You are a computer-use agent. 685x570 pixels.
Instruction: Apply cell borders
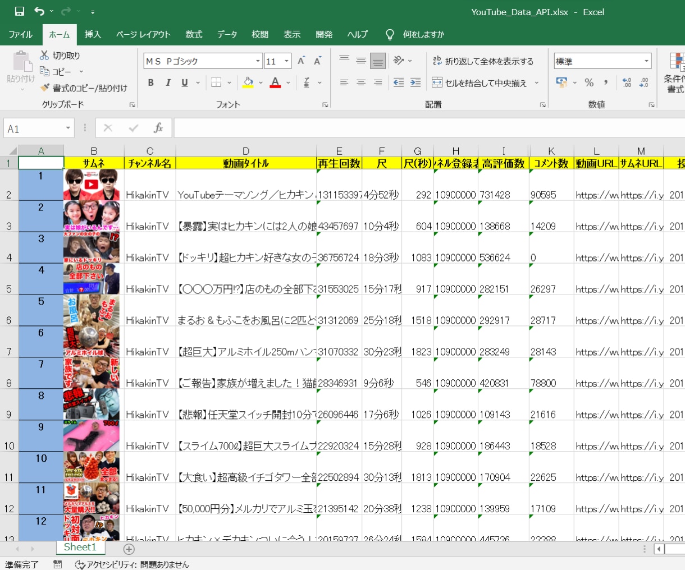(216, 83)
